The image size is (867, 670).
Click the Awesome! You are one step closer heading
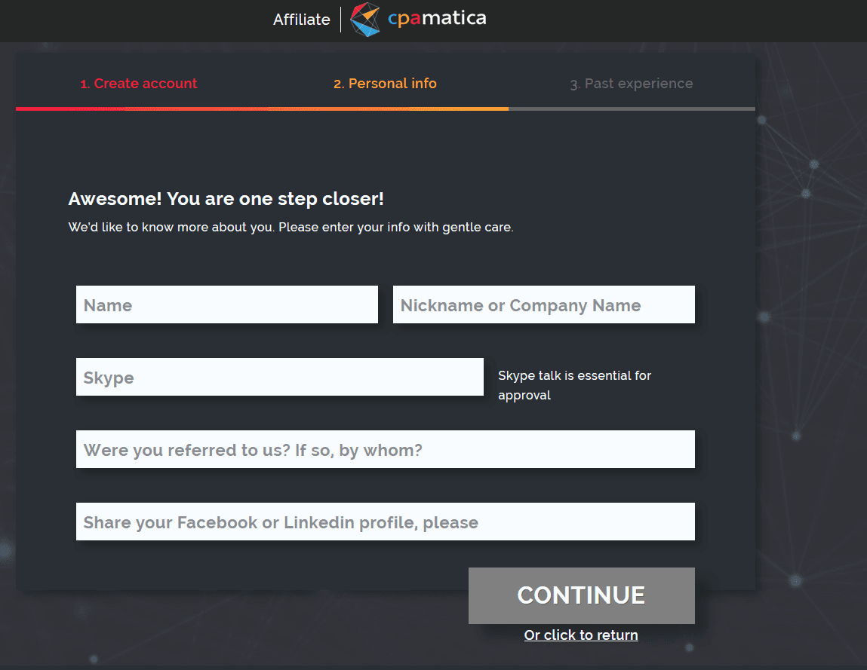click(x=226, y=198)
